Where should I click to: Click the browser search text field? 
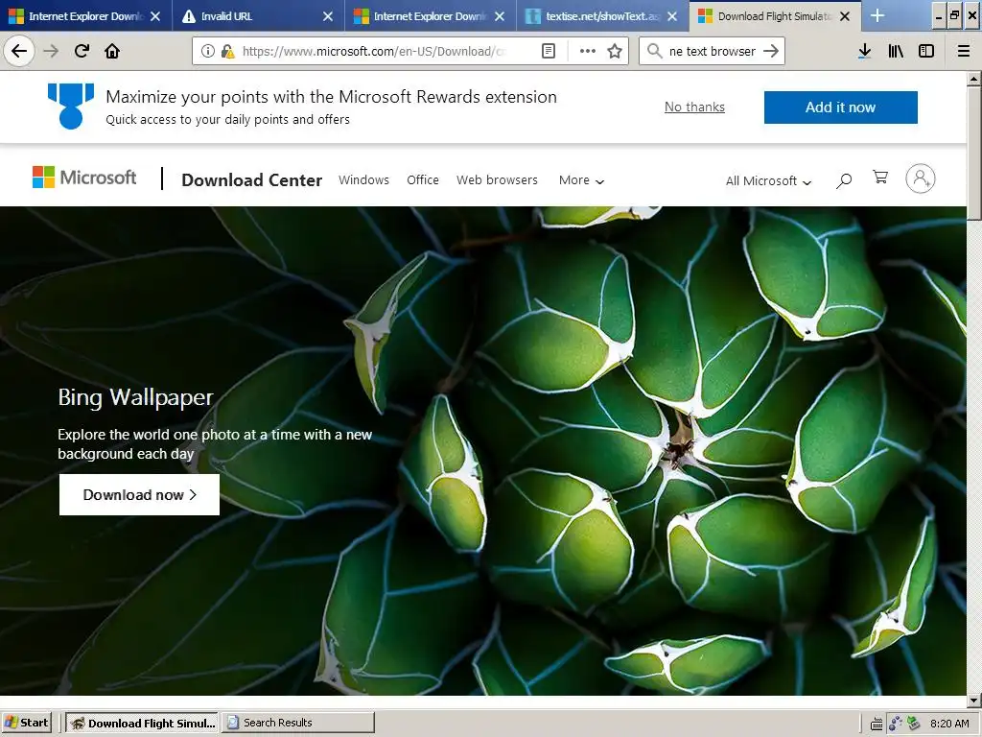(713, 51)
